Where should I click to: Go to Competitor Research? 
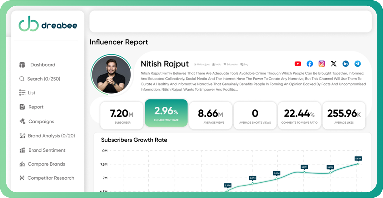click(x=51, y=178)
